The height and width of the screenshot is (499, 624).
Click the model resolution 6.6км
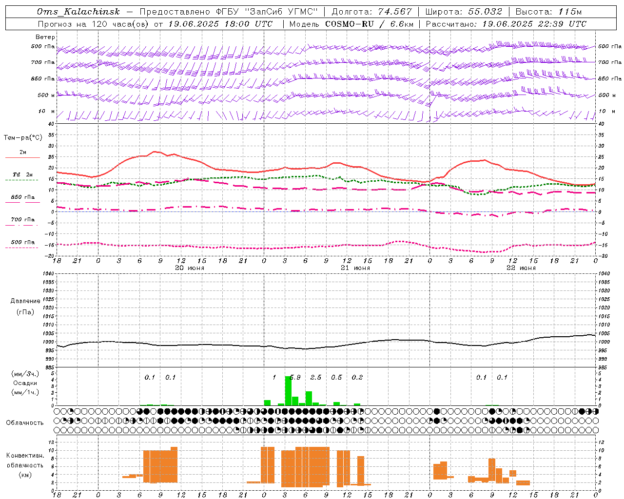pyautogui.click(x=402, y=24)
